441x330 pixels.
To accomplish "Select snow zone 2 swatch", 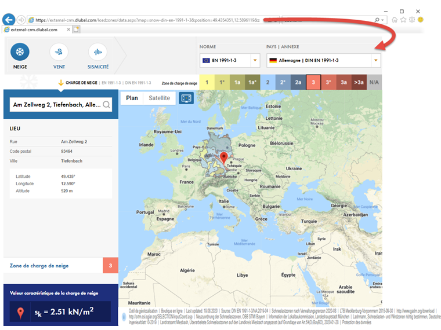I will pos(268,82).
